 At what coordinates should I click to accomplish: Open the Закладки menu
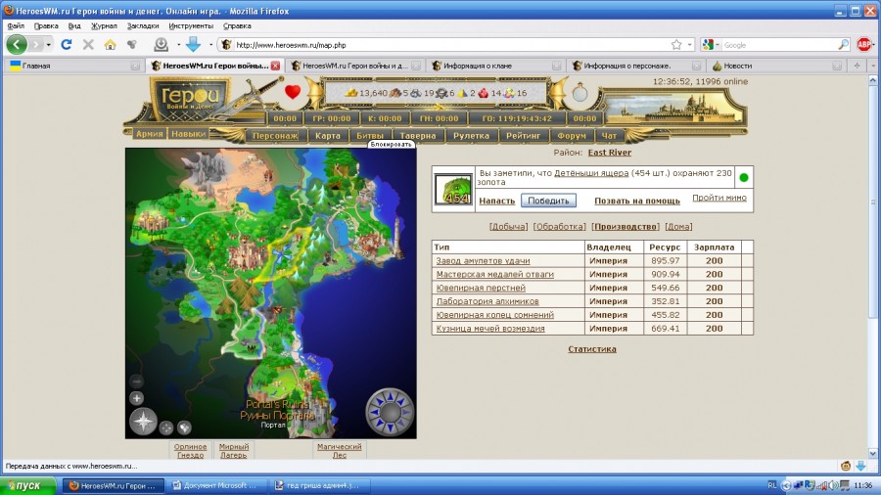[x=143, y=25]
